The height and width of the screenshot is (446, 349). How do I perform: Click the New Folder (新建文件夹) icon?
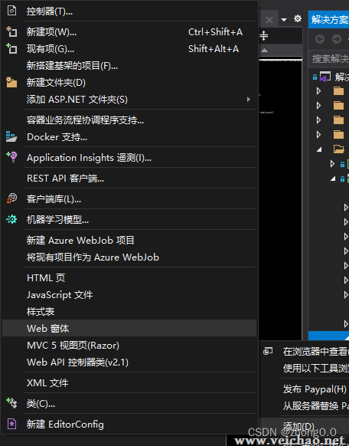coord(11,82)
